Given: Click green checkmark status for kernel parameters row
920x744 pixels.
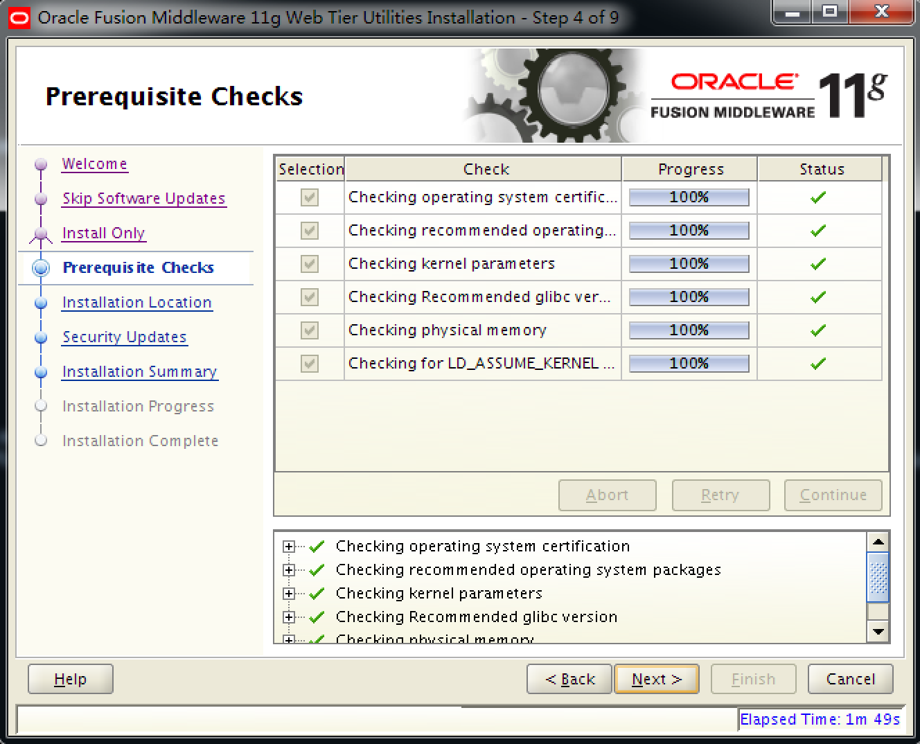Looking at the screenshot, I should click(818, 264).
